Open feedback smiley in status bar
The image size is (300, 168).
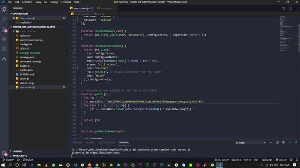tap(291, 160)
